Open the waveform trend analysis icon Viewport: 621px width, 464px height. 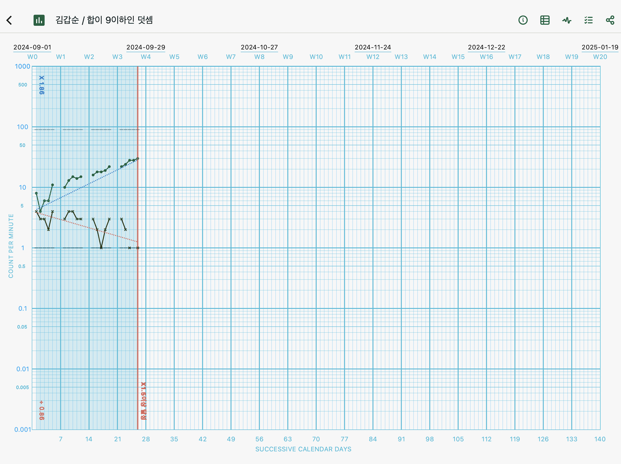(566, 20)
